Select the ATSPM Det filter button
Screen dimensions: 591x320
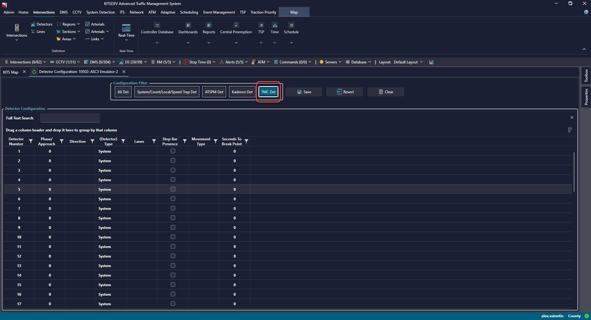click(214, 92)
